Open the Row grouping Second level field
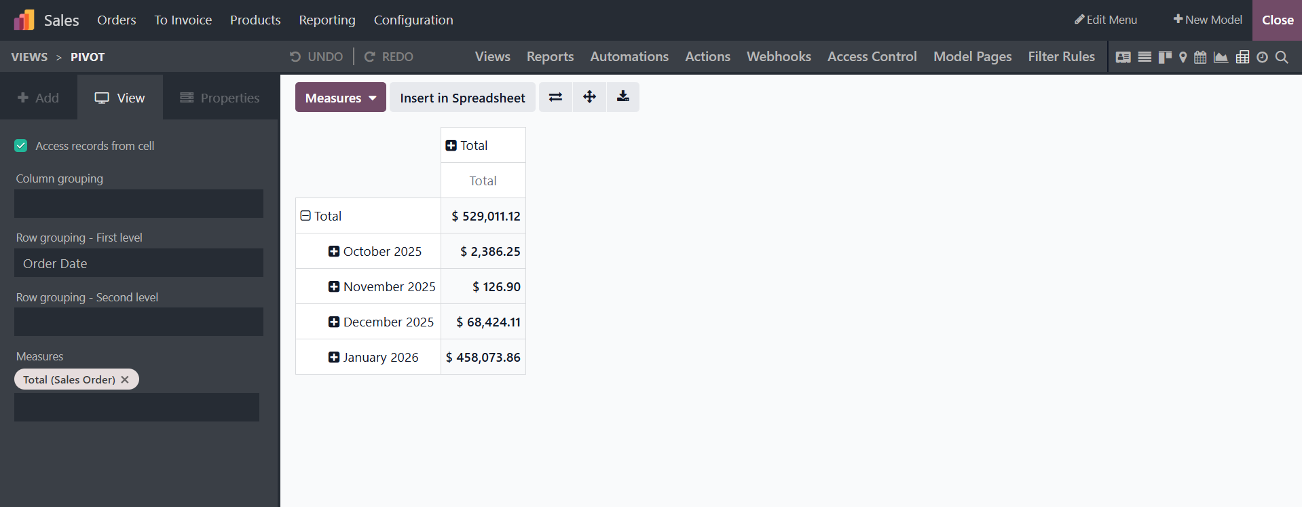The width and height of the screenshot is (1302, 507). [x=138, y=322]
